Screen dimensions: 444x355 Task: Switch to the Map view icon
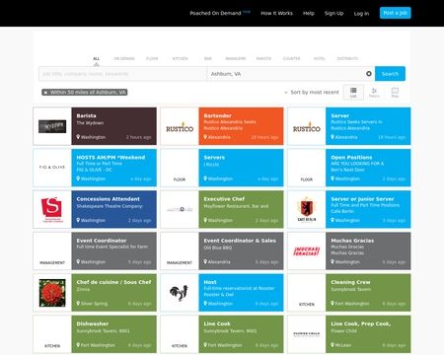point(395,92)
